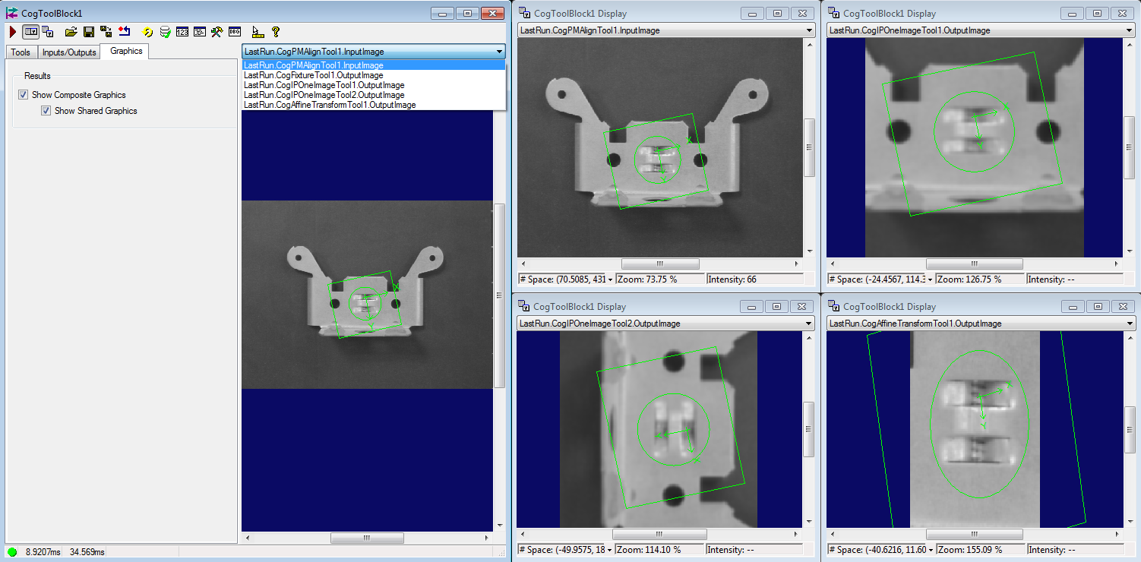Open the Help question mark icon
Image resolution: width=1141 pixels, height=562 pixels.
(x=275, y=32)
